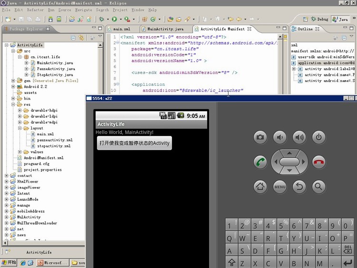
Task: Click the D-pad center button
Action: click(289, 162)
